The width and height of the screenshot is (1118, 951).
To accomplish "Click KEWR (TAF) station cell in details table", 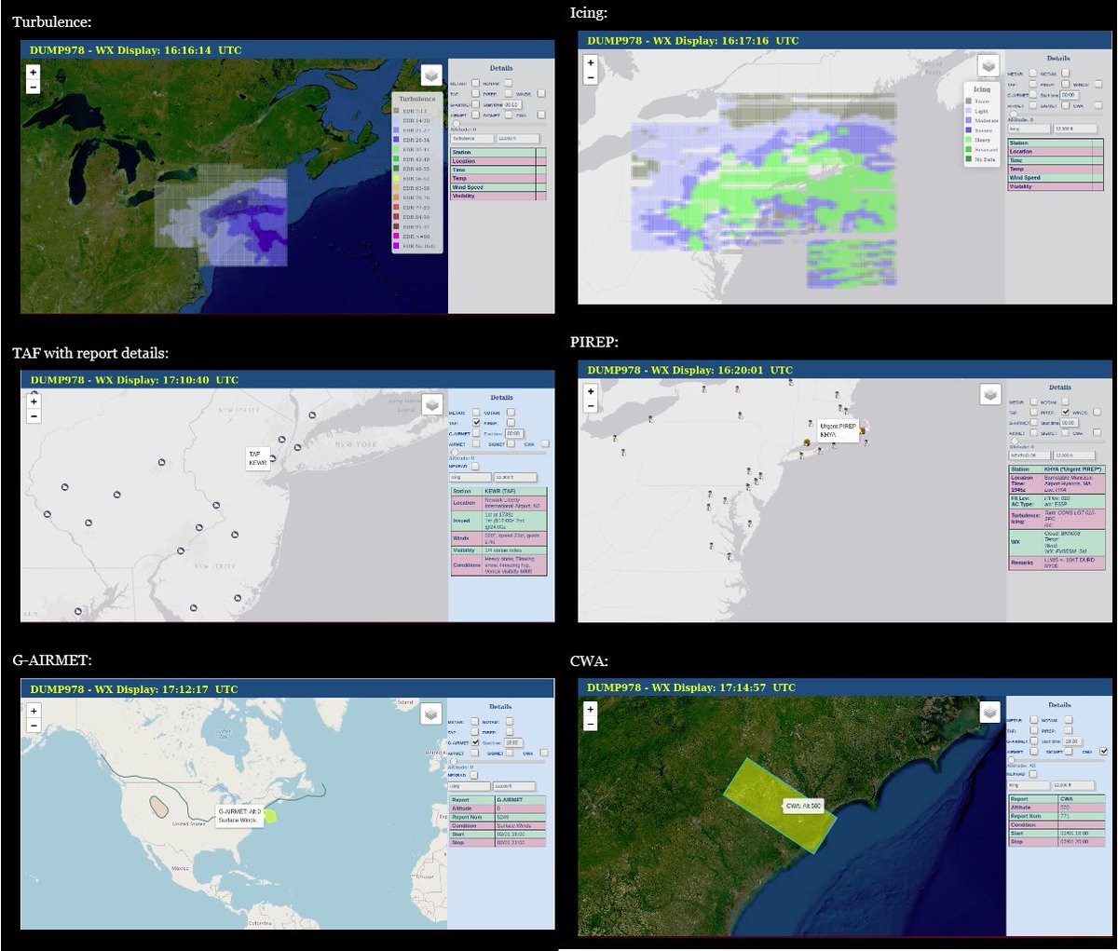I will 514,491.
